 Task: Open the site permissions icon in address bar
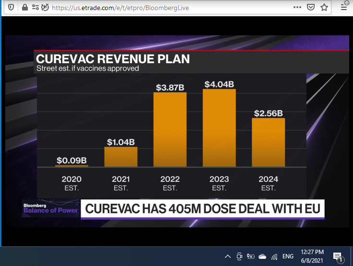35,7
